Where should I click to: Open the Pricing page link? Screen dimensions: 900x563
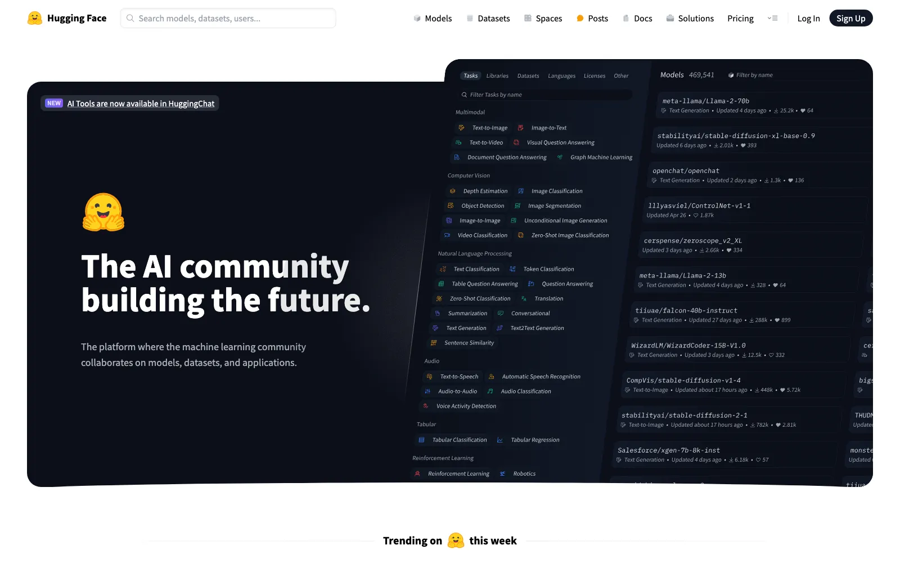(x=740, y=18)
